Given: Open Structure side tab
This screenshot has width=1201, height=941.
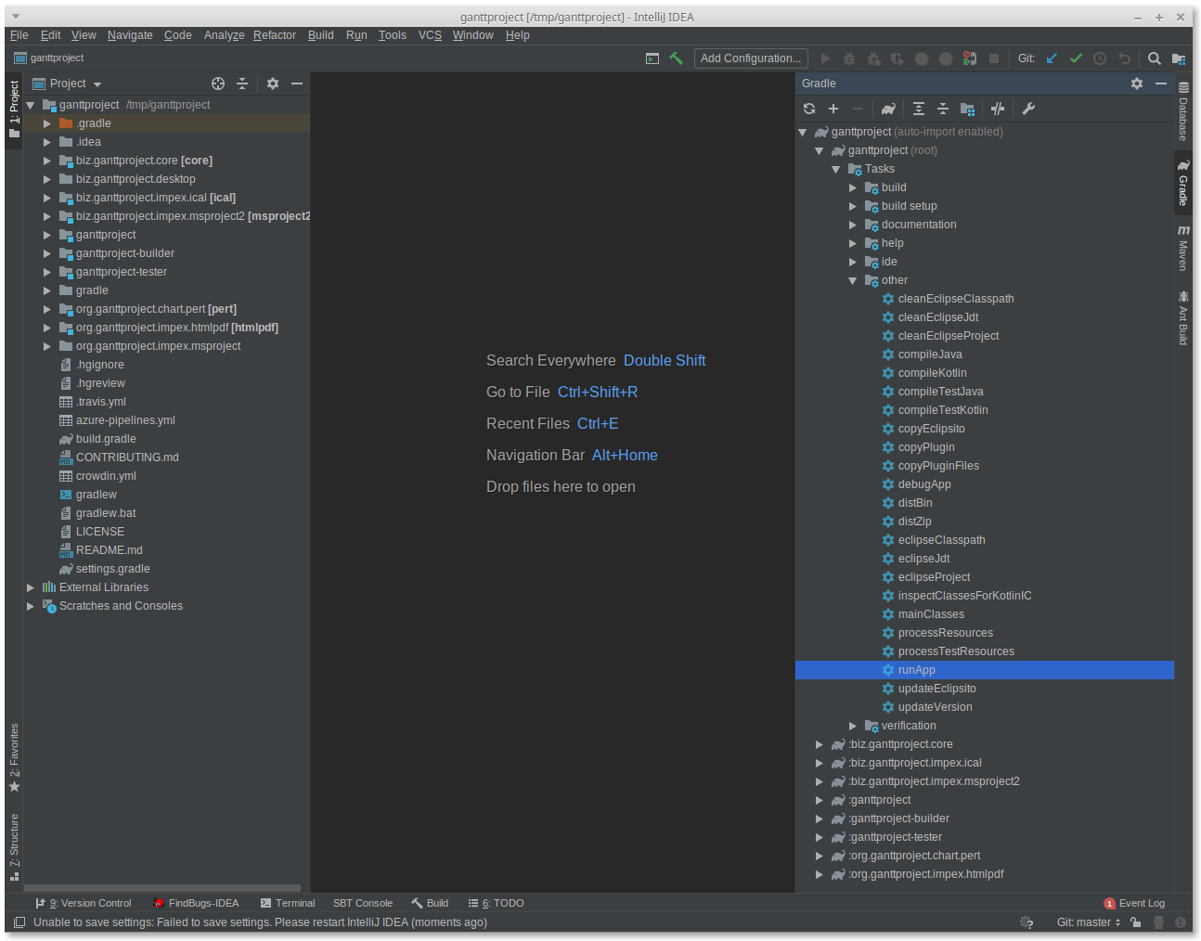Looking at the screenshot, I should click(x=14, y=846).
